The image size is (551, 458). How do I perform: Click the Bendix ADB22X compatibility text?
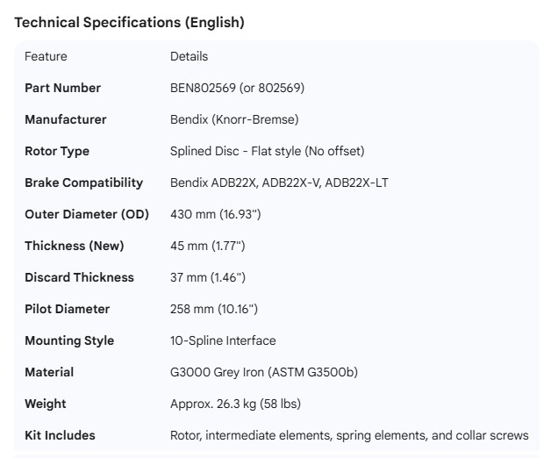279,182
